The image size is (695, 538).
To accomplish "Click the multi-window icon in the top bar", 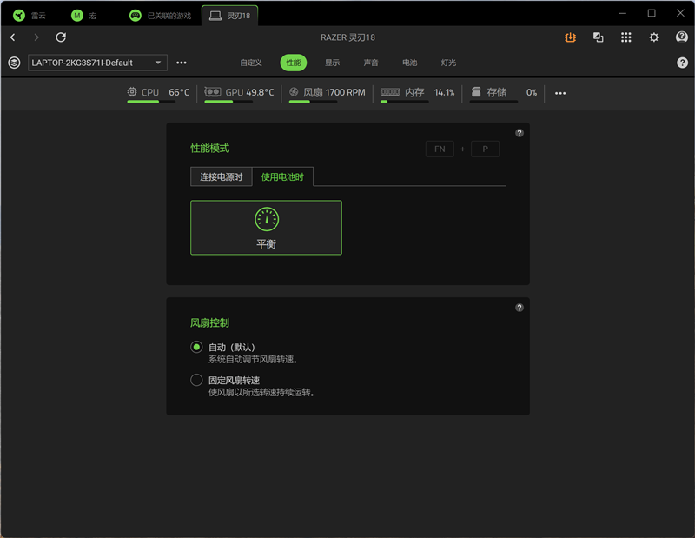I will tap(599, 37).
